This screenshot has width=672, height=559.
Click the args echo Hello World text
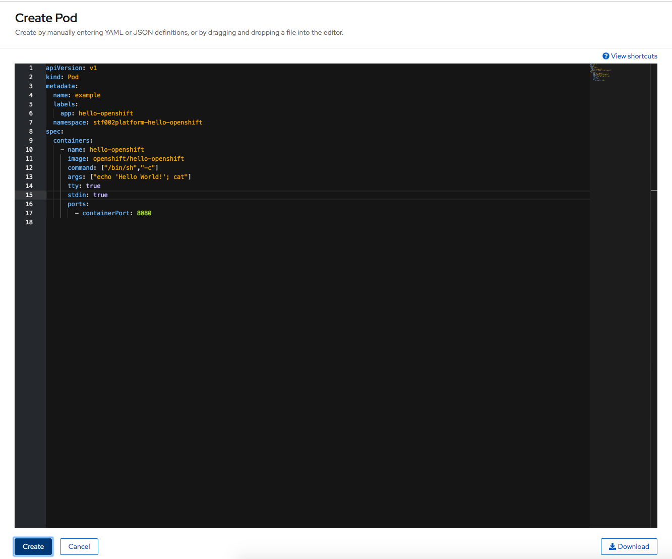[141, 177]
